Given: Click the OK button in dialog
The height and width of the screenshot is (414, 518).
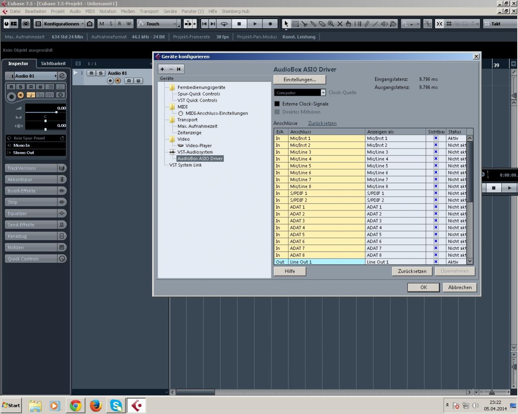Looking at the screenshot, I should pyautogui.click(x=424, y=287).
